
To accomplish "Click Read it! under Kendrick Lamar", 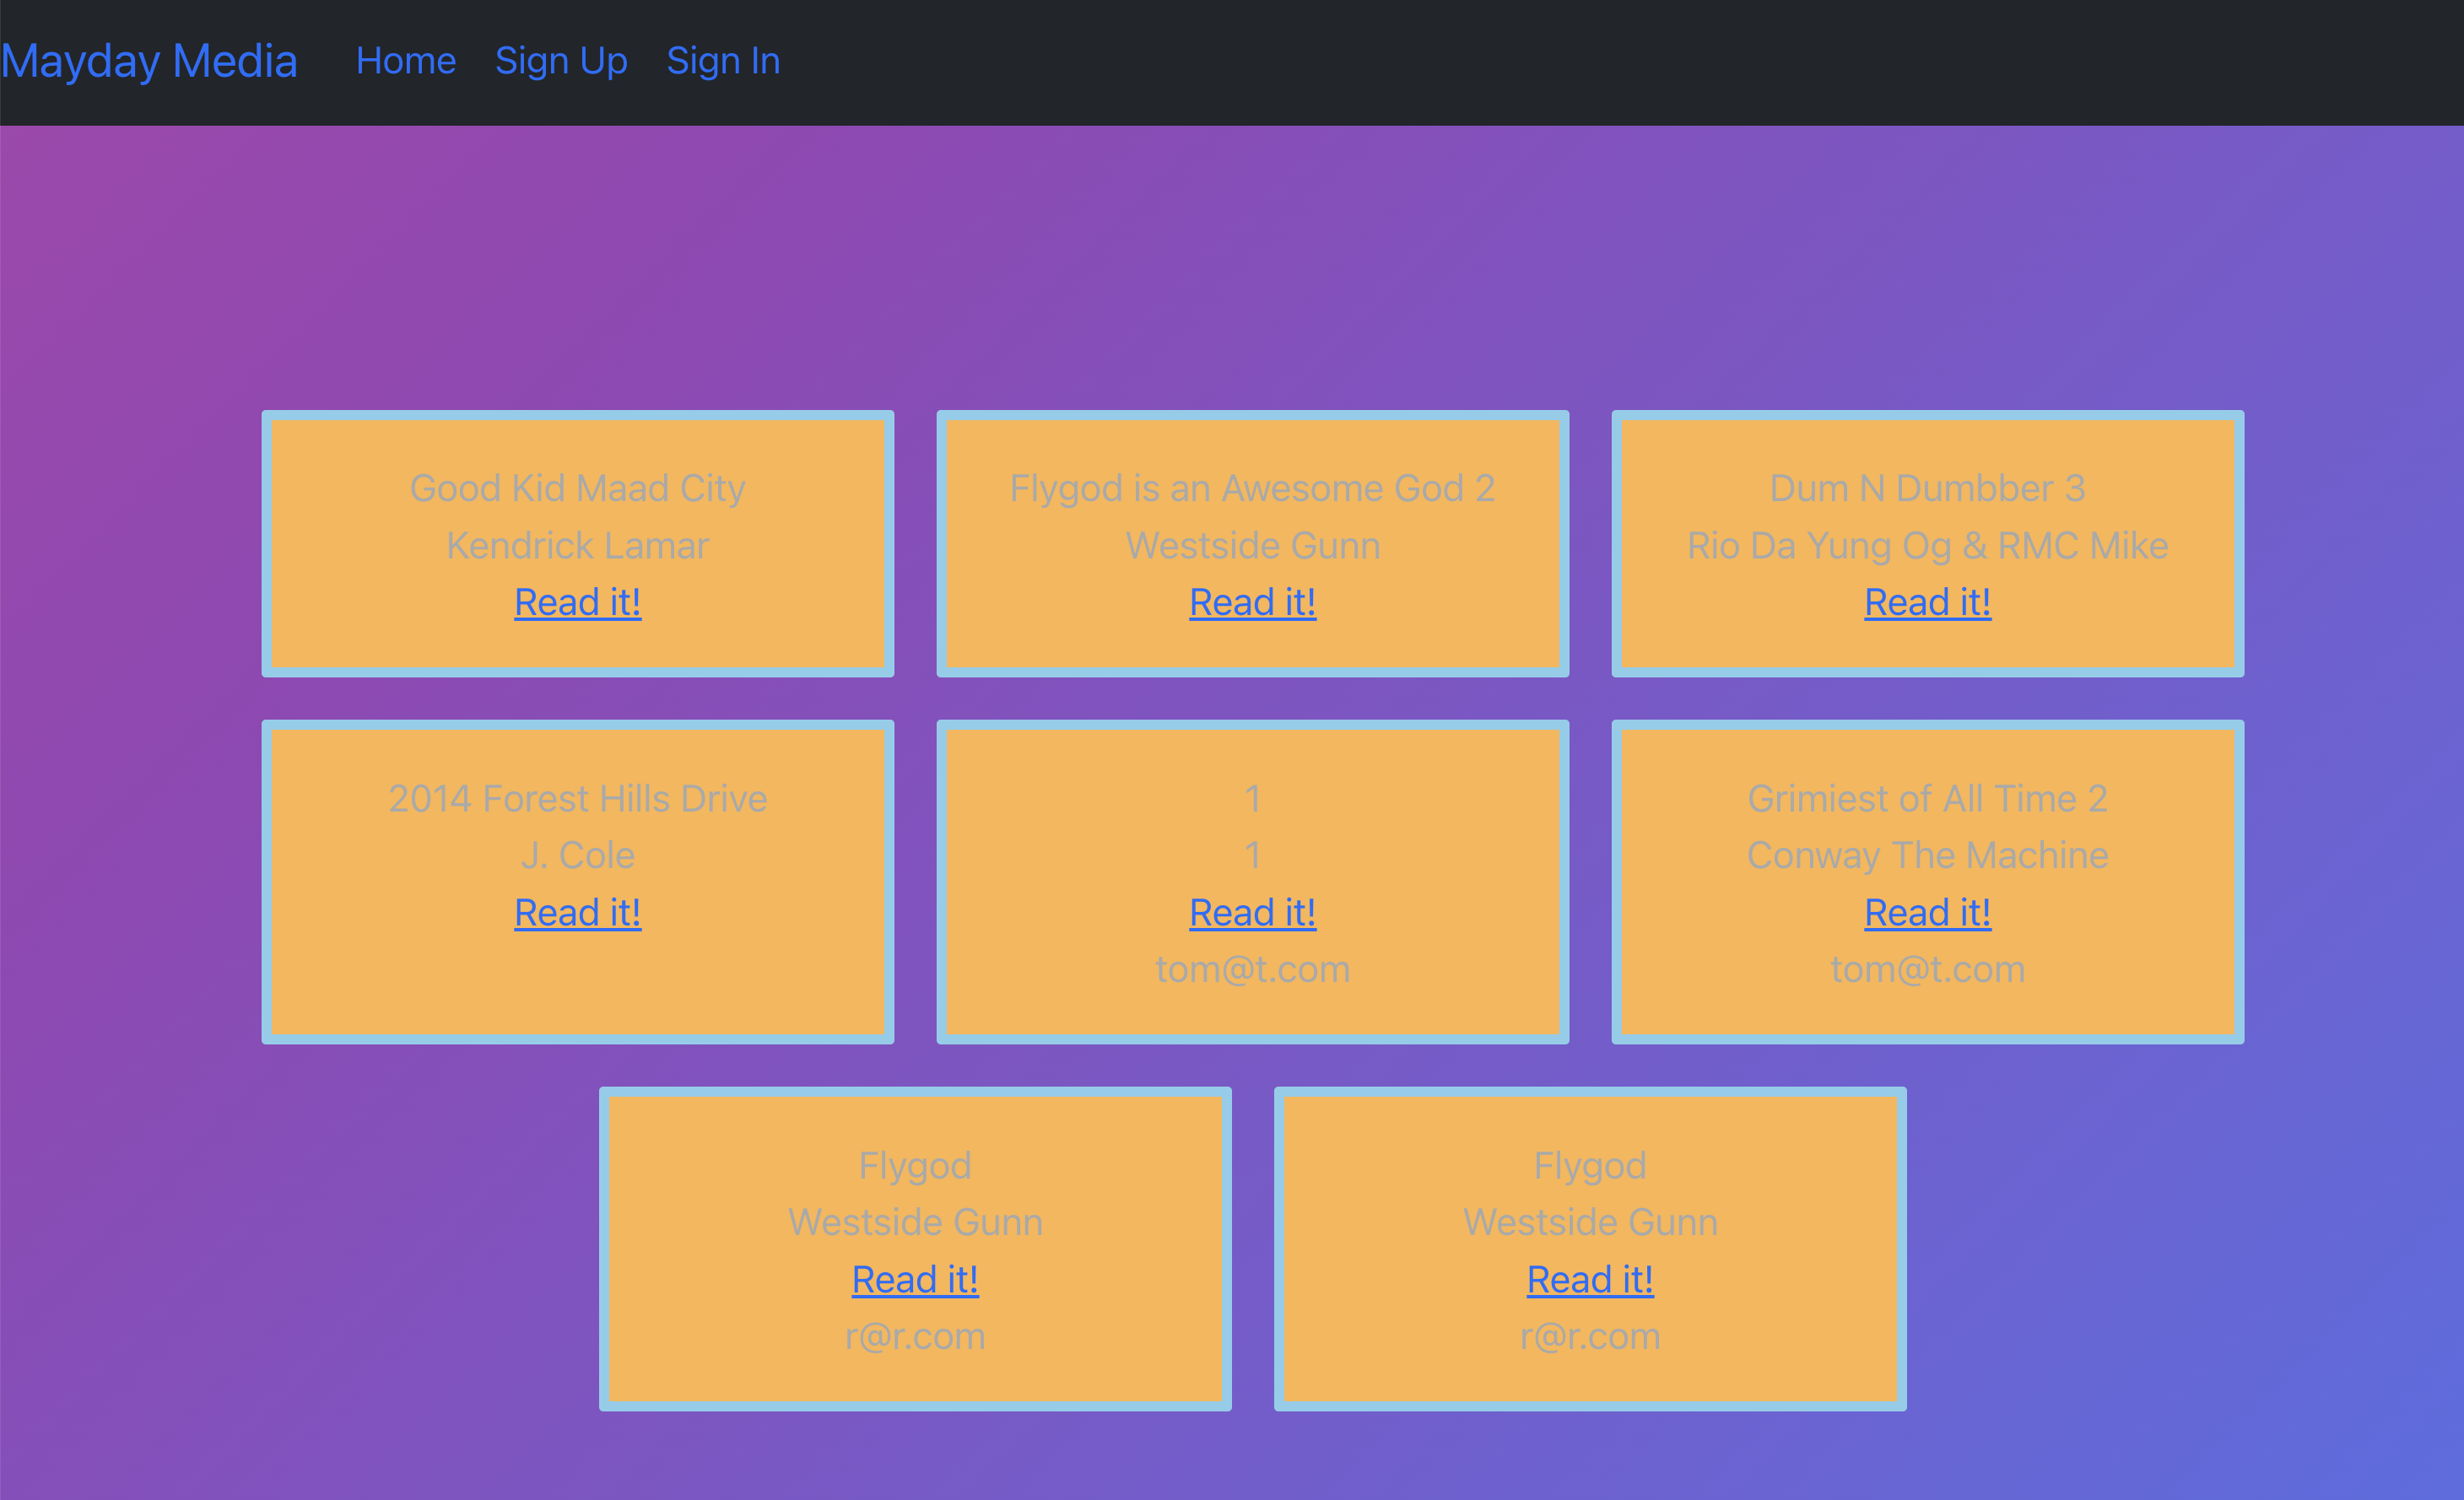I will click(x=577, y=602).
